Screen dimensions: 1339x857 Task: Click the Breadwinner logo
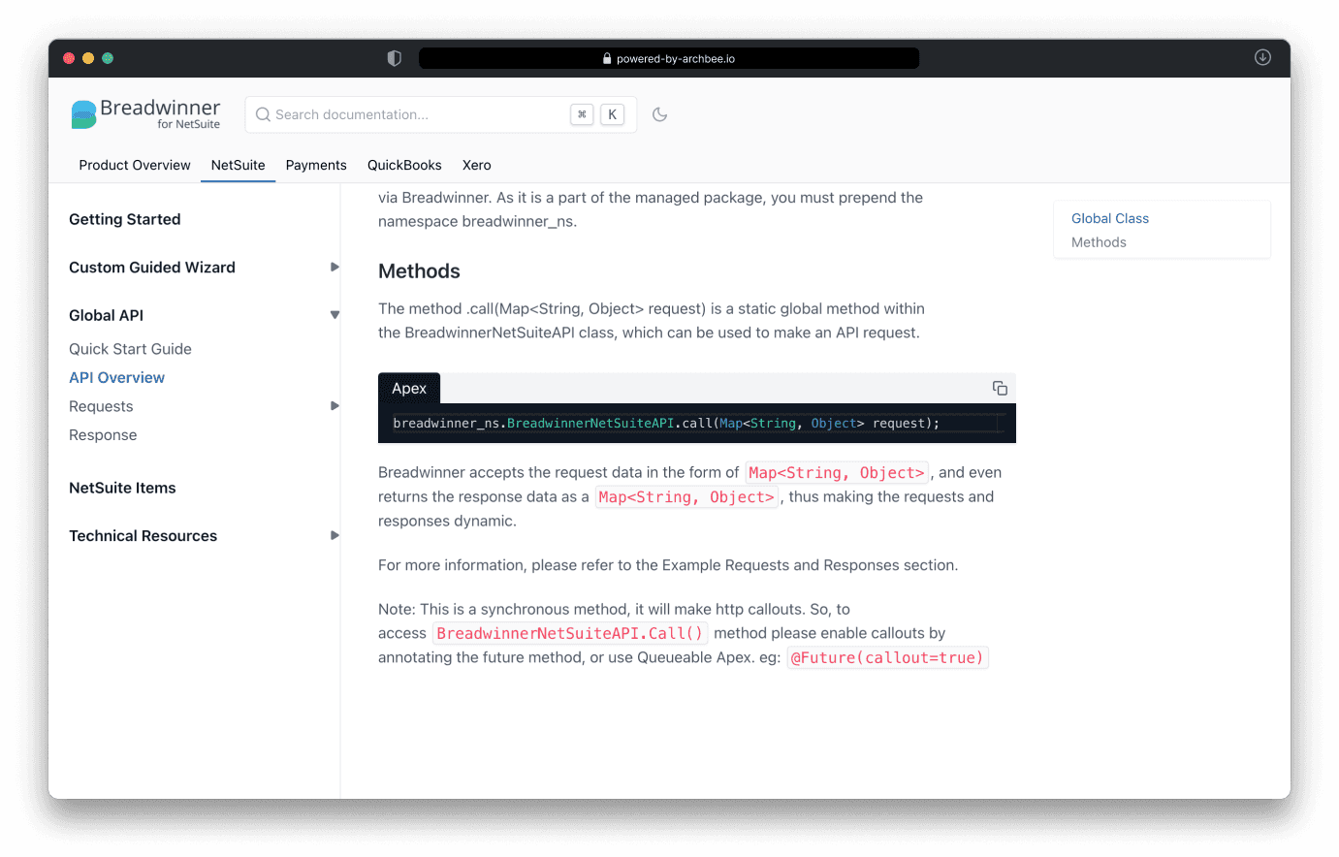click(145, 113)
